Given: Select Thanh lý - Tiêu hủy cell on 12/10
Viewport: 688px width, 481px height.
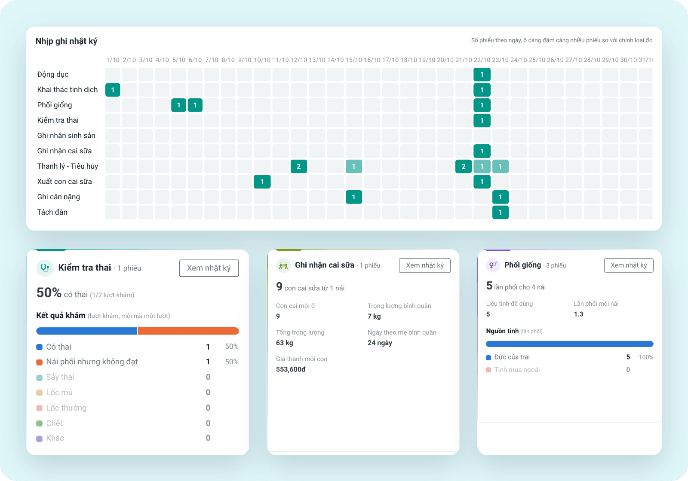Looking at the screenshot, I should click(299, 166).
